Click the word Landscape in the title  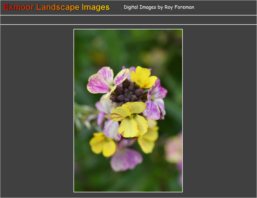pos(58,7)
